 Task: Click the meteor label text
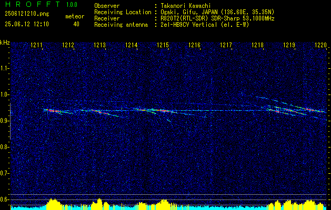click(75, 16)
